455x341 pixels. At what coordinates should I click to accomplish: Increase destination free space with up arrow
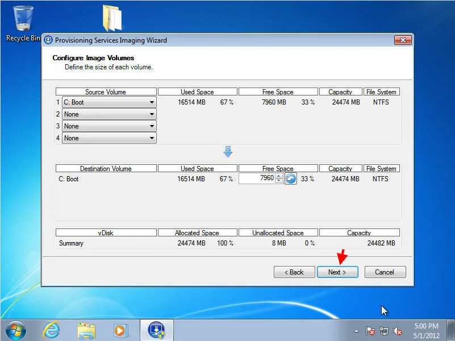pos(279,176)
